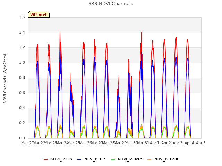
Task: Select the NDVI_810out legend label
Action: (x=166, y=159)
